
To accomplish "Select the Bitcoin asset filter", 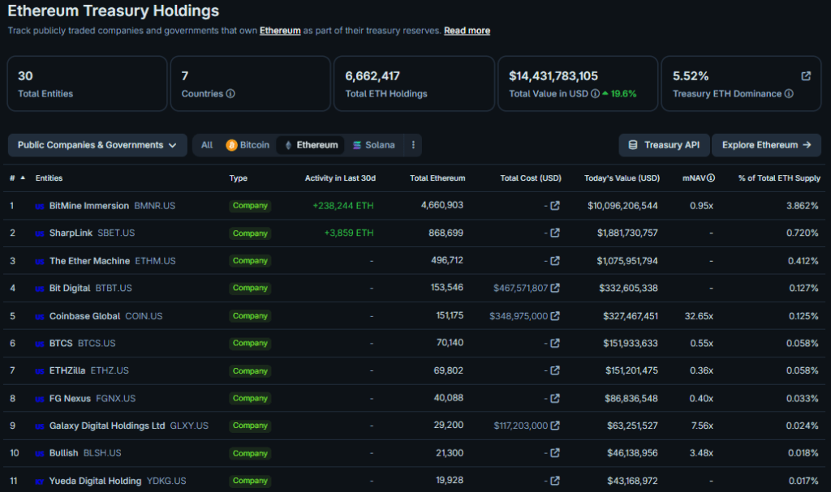I will pyautogui.click(x=248, y=145).
